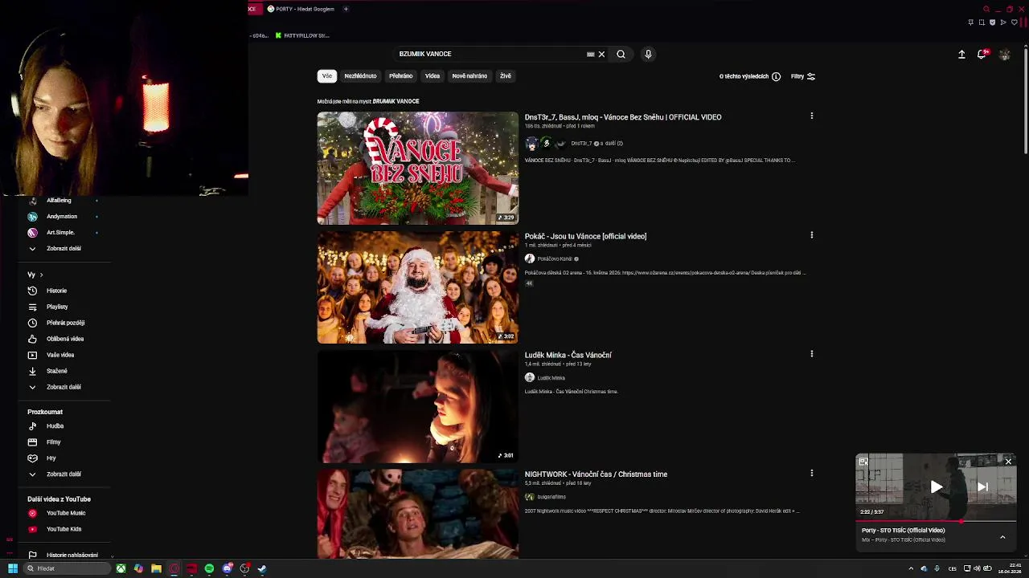This screenshot has width=1029, height=578.
Task: Open the FATTYPILLOW bookmark
Action: coord(302,35)
